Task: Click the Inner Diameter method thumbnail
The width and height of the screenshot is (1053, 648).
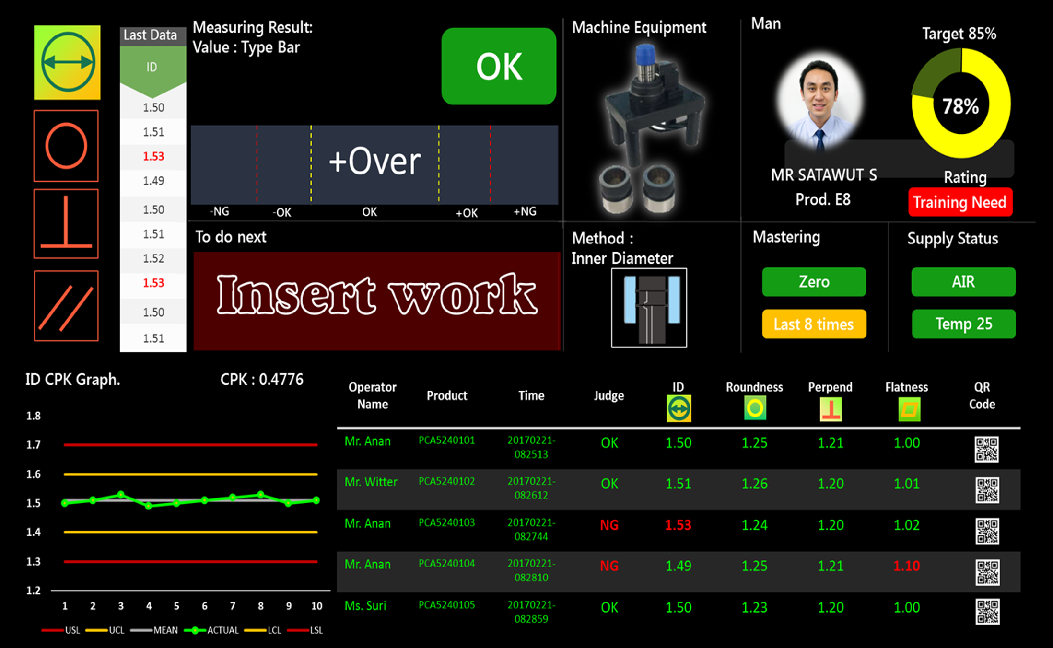Action: coord(649,307)
